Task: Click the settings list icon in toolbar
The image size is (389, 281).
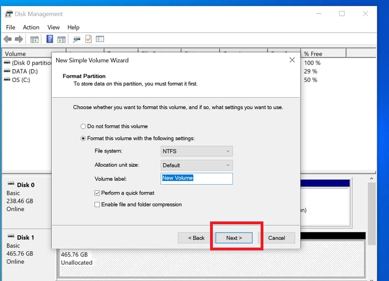Action: (100, 40)
